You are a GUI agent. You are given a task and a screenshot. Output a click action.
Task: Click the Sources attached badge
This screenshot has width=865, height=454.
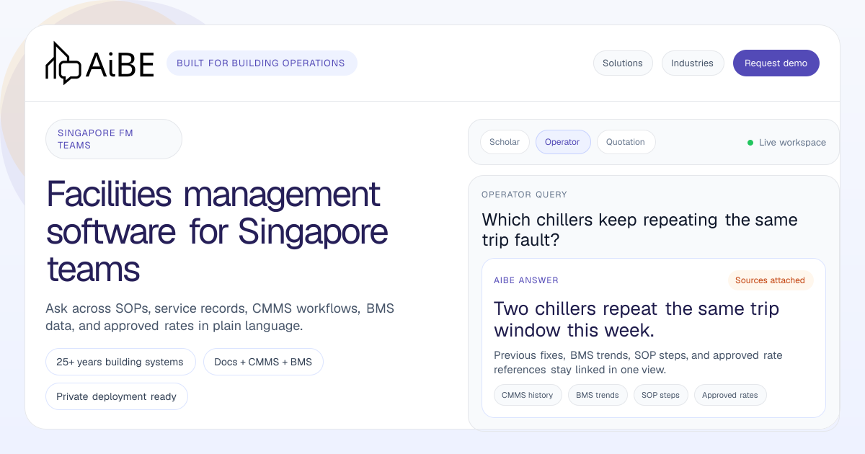point(770,280)
